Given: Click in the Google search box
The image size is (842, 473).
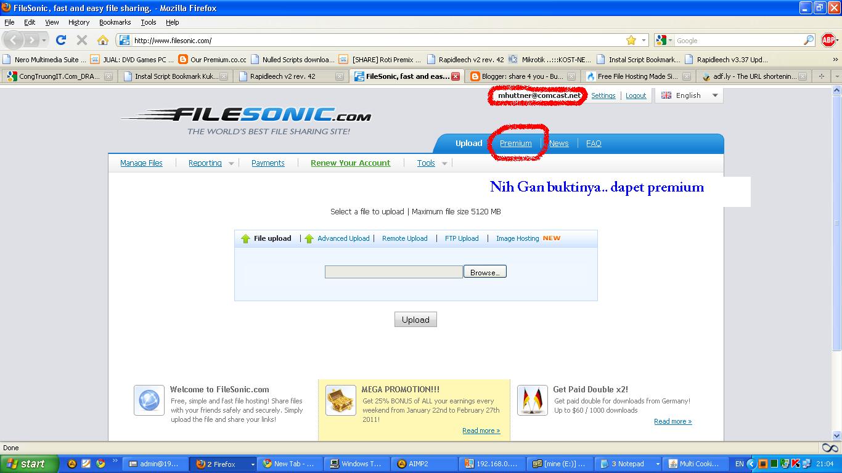Looking at the screenshot, I should click(x=738, y=40).
